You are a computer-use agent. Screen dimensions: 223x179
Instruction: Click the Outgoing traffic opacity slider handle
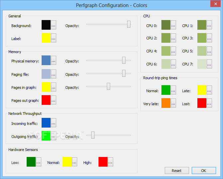point(93,135)
